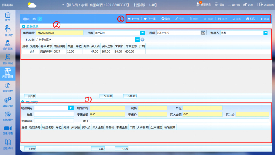The height and width of the screenshot is (155, 275).
Task: Click the total 564.00 summary box
Action: [x=106, y=96]
